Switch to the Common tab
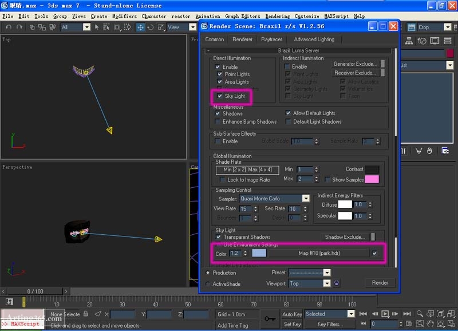The height and width of the screenshot is (331, 458). (214, 40)
